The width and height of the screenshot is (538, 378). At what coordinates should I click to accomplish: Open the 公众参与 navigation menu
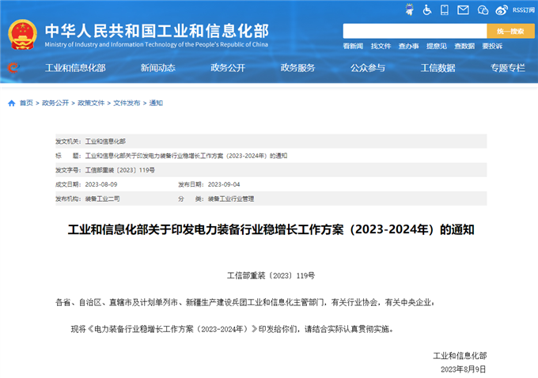coord(368,68)
